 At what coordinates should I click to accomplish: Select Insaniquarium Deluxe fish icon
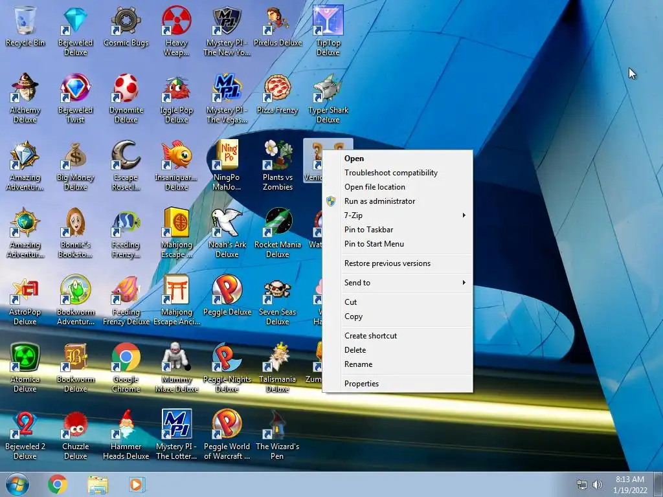tap(176, 155)
